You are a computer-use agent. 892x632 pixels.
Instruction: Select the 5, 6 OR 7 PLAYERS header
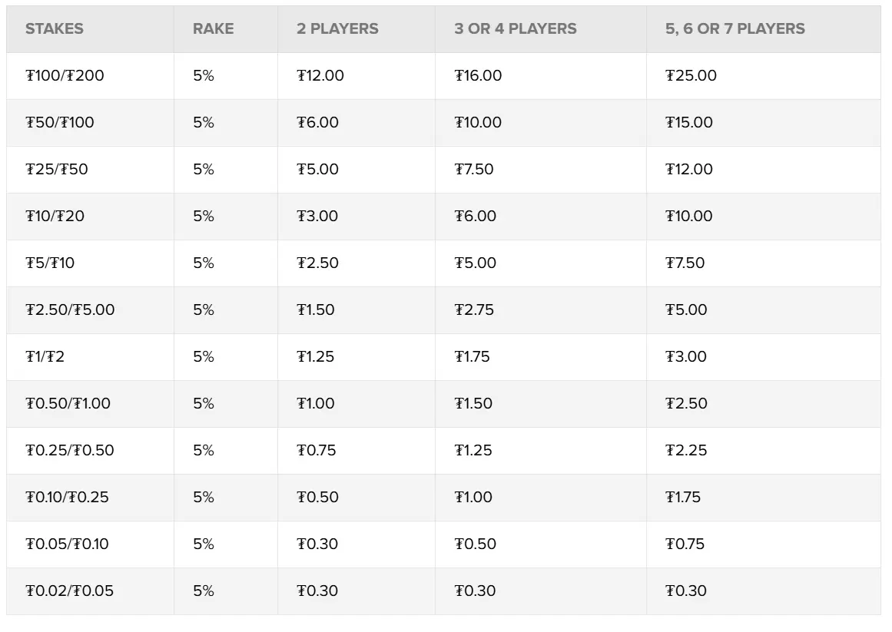(734, 29)
